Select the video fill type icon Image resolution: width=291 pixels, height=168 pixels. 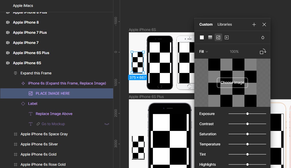(x=227, y=38)
